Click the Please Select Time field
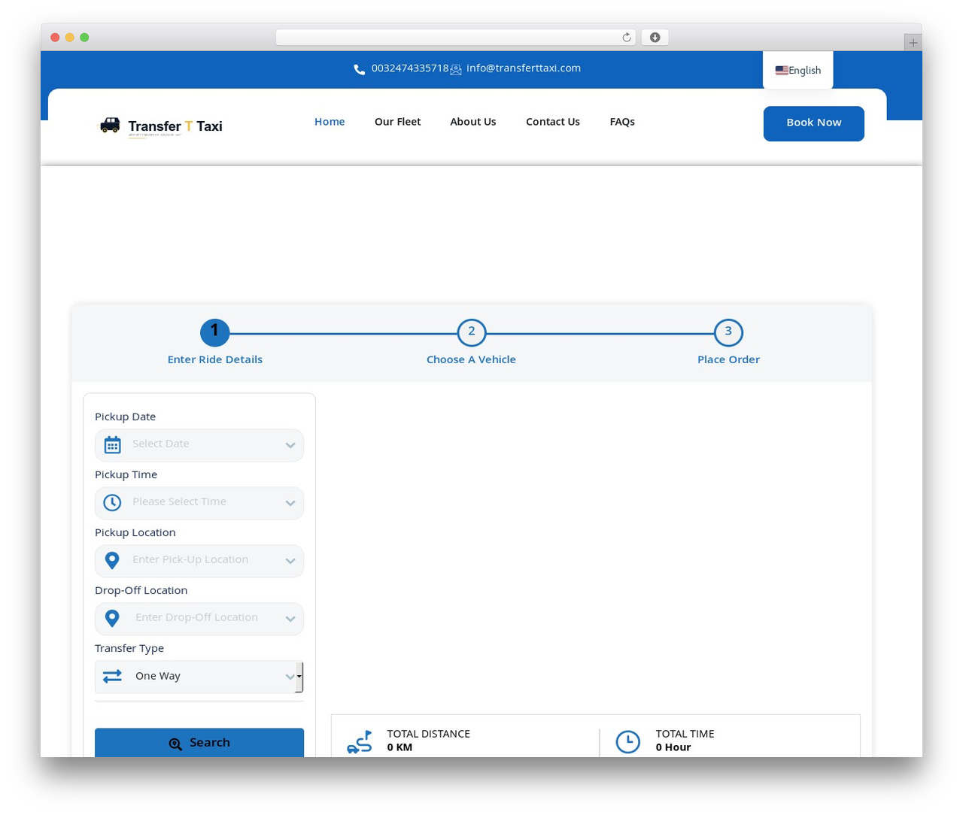 [199, 503]
